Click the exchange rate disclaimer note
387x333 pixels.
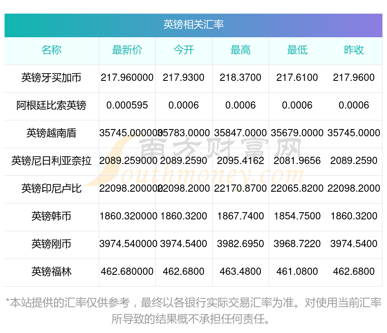coord(193,311)
